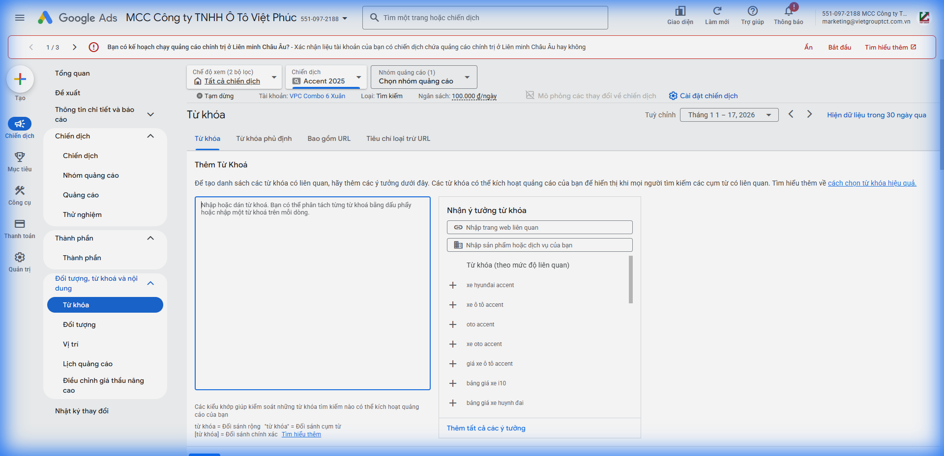Screen dimensions: 944x456
Task: Switch to Từ khóa phủ định tab
Action: click(x=264, y=138)
